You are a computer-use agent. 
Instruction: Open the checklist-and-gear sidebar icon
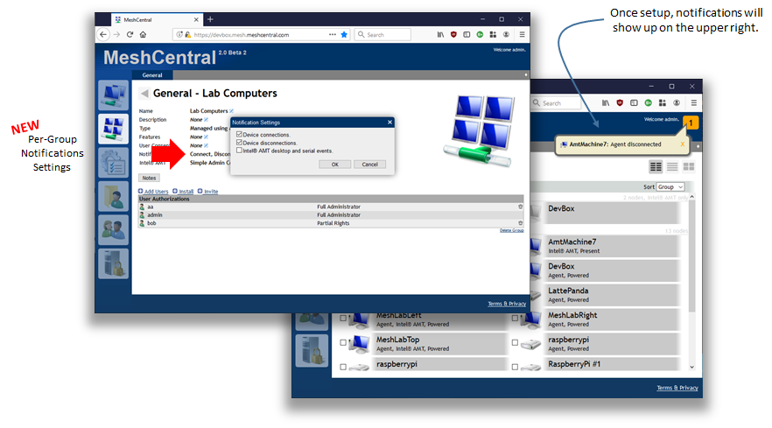tap(113, 162)
